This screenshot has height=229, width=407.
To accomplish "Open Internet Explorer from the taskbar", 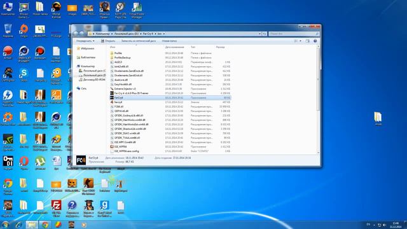I will (x=18, y=225).
